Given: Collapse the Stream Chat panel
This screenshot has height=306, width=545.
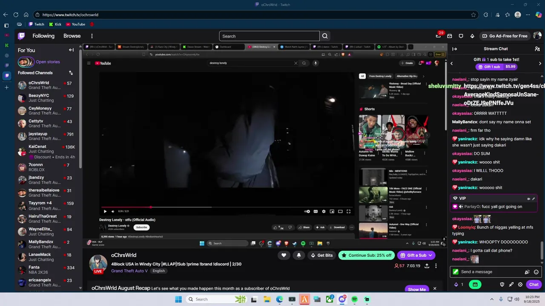Looking at the screenshot, I should pyautogui.click(x=455, y=49).
